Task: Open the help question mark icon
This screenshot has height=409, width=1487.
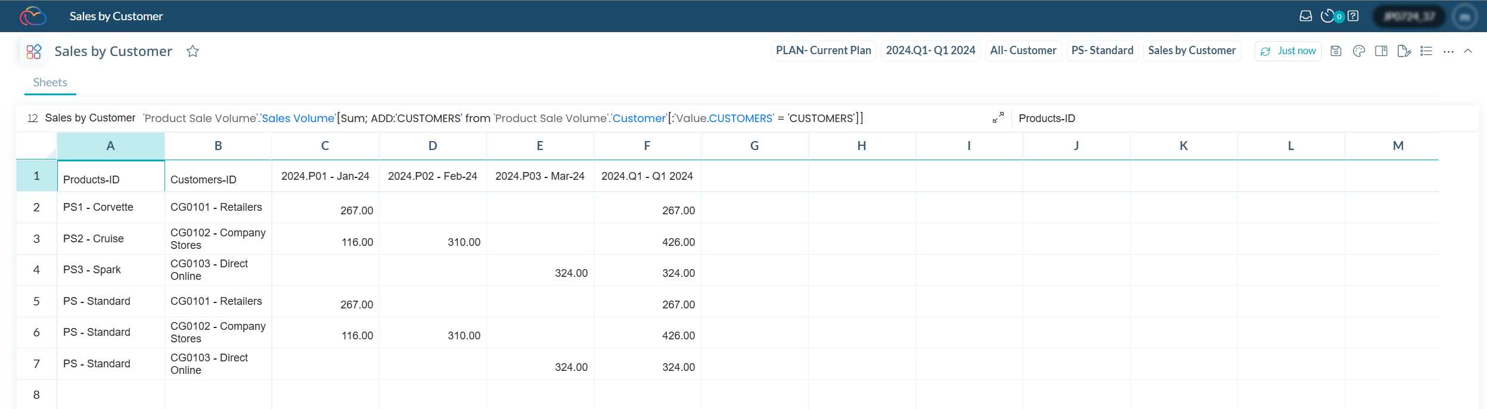Action: (1353, 16)
